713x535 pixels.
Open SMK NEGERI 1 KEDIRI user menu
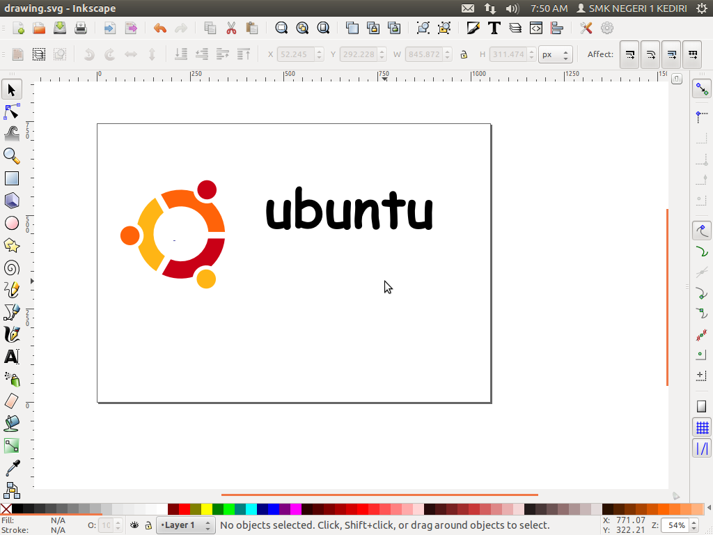632,8
